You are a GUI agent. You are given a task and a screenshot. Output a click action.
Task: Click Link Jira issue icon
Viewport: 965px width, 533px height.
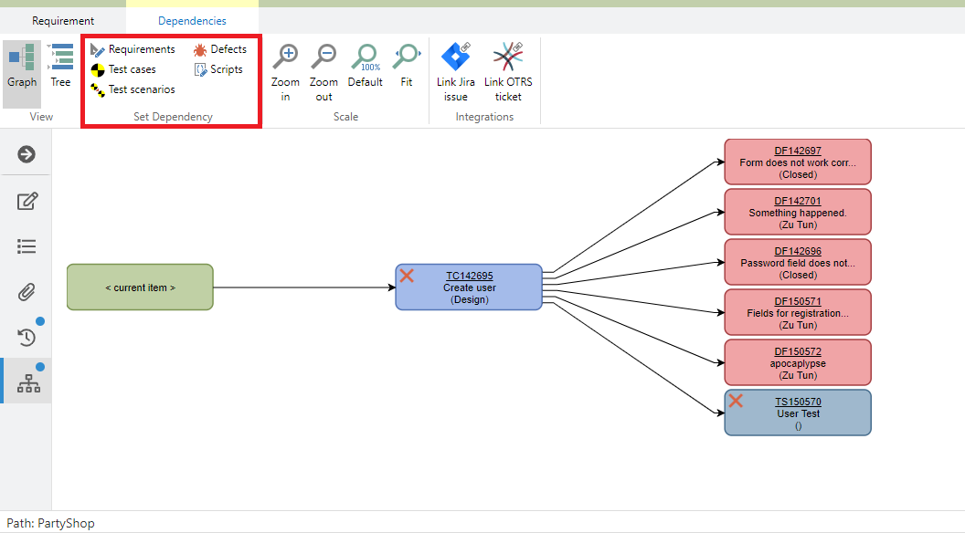(x=456, y=58)
